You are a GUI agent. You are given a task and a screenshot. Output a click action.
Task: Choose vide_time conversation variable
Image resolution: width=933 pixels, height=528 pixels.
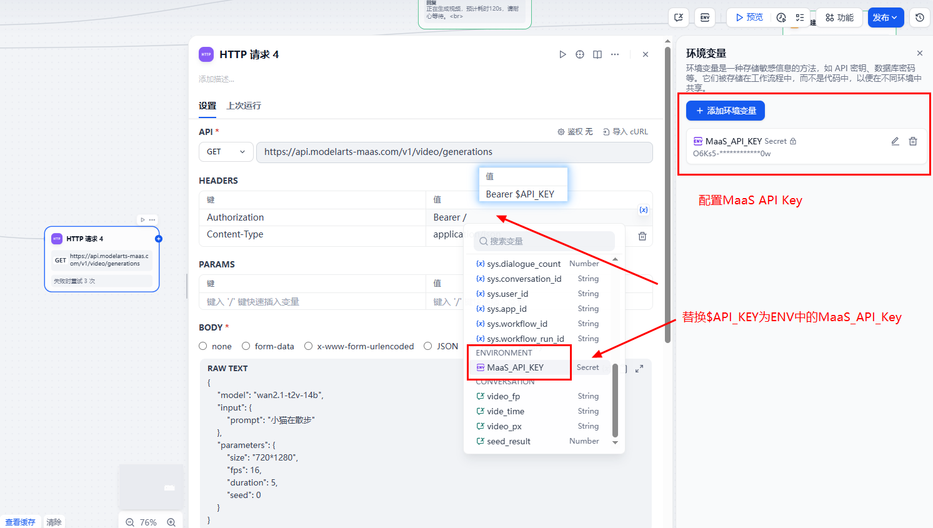pos(538,411)
